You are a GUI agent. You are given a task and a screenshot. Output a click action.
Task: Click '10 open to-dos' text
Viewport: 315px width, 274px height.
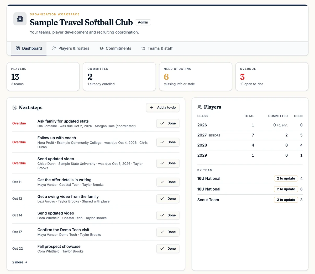coord(251,84)
